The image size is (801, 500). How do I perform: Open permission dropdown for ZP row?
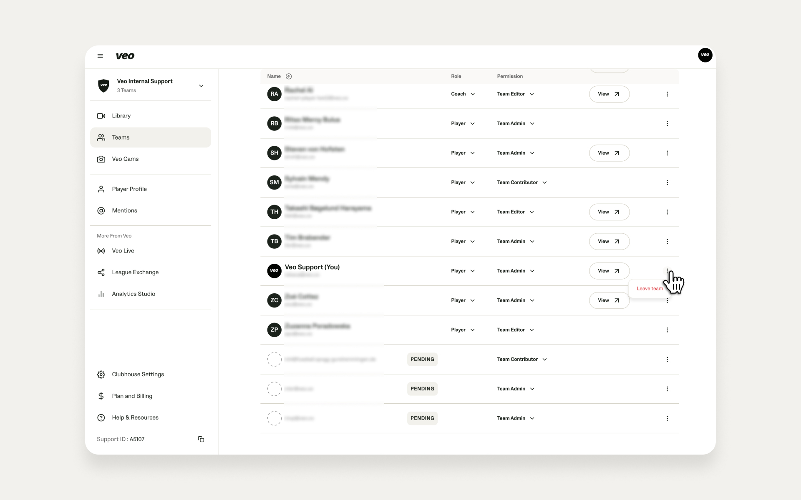click(516, 330)
